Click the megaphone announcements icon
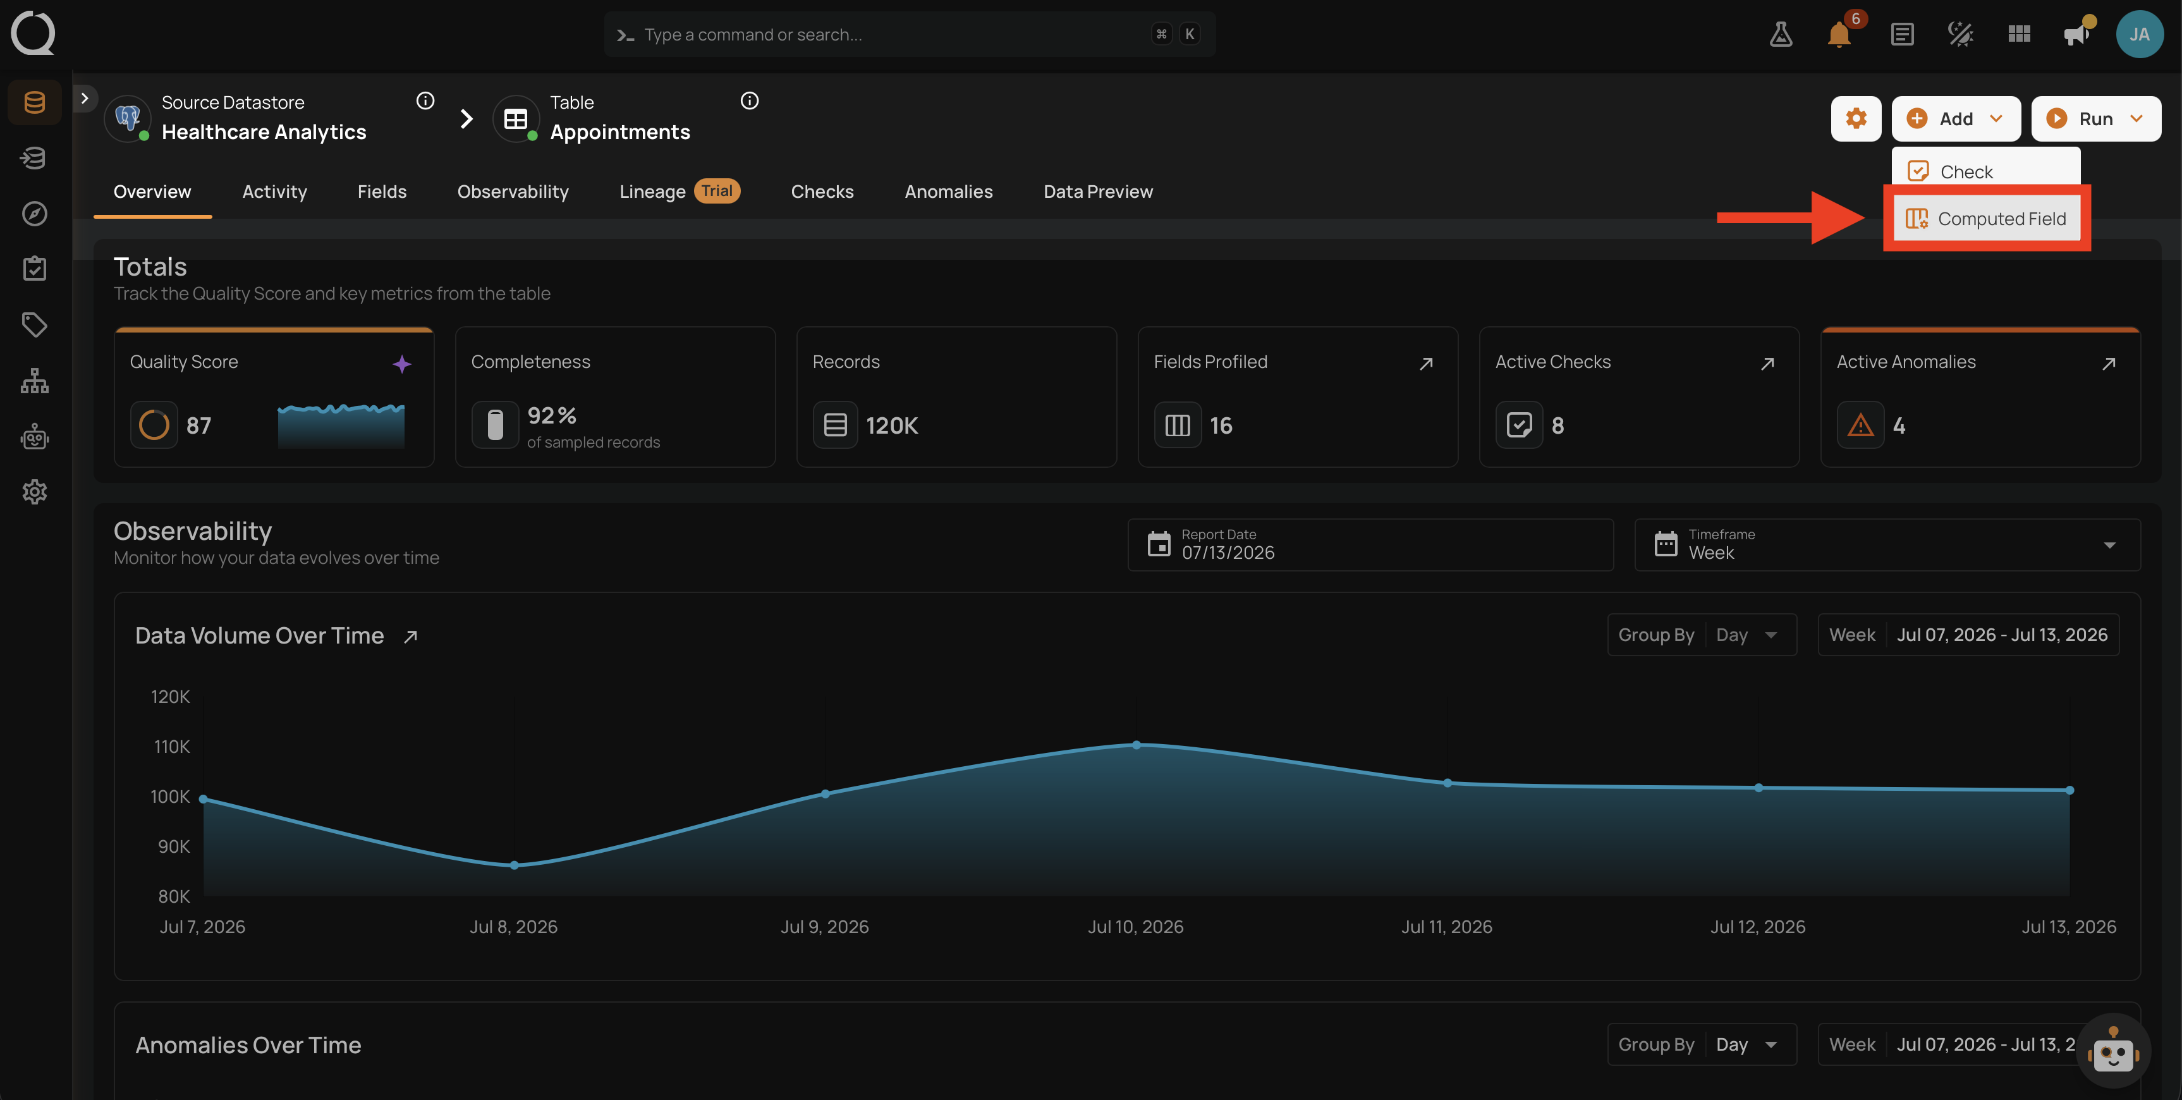This screenshot has width=2182, height=1100. [x=2077, y=35]
